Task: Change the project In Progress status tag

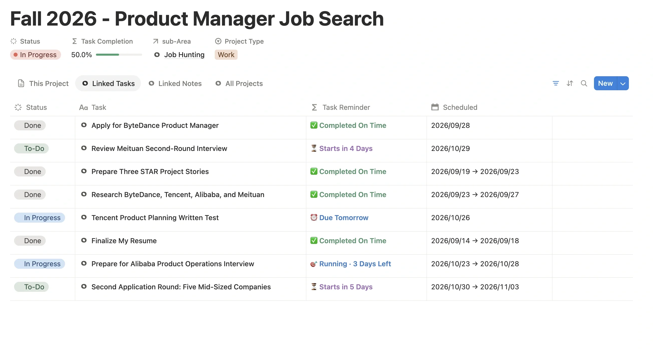Action: (35, 55)
